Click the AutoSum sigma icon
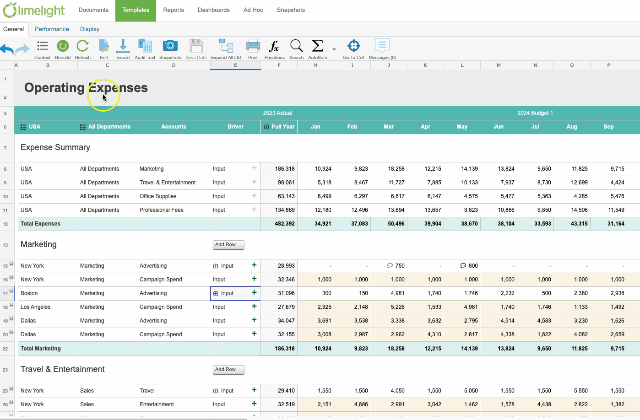Image resolution: width=640 pixels, height=420 pixels. (317, 46)
